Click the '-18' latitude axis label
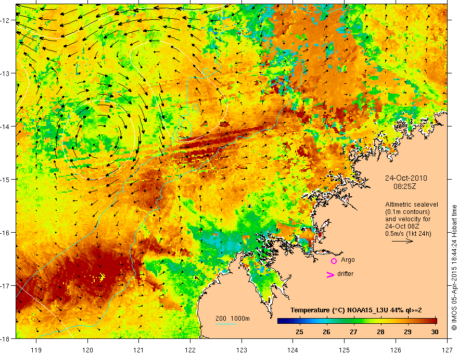This screenshot has width=458, height=354. point(5,339)
